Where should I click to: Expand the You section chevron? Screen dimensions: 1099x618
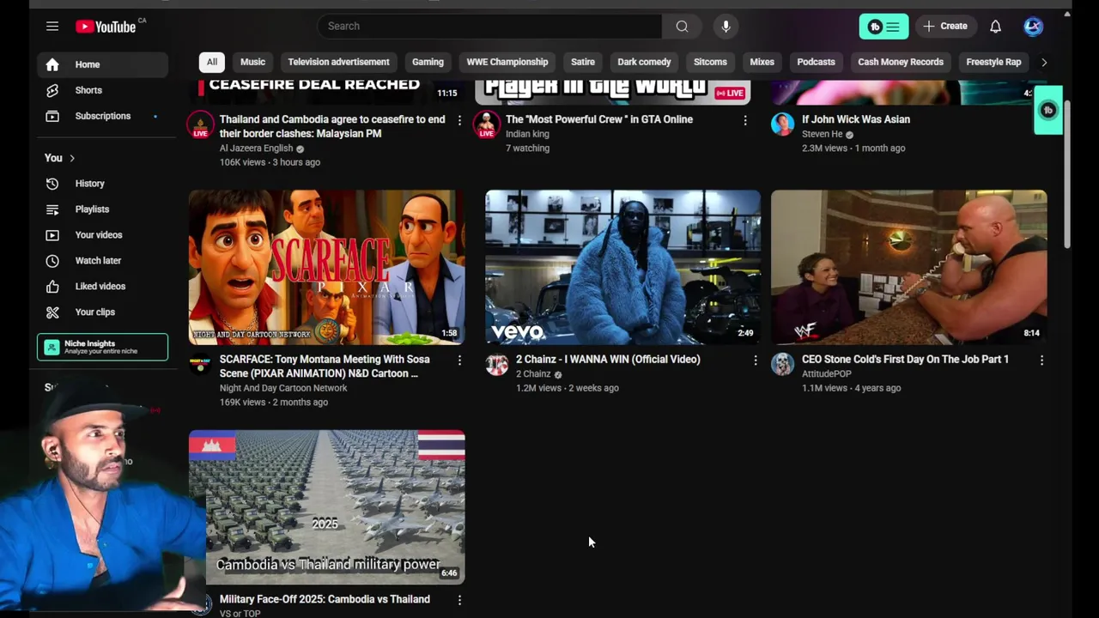click(x=72, y=158)
